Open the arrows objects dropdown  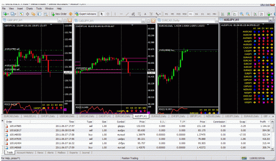160,14
